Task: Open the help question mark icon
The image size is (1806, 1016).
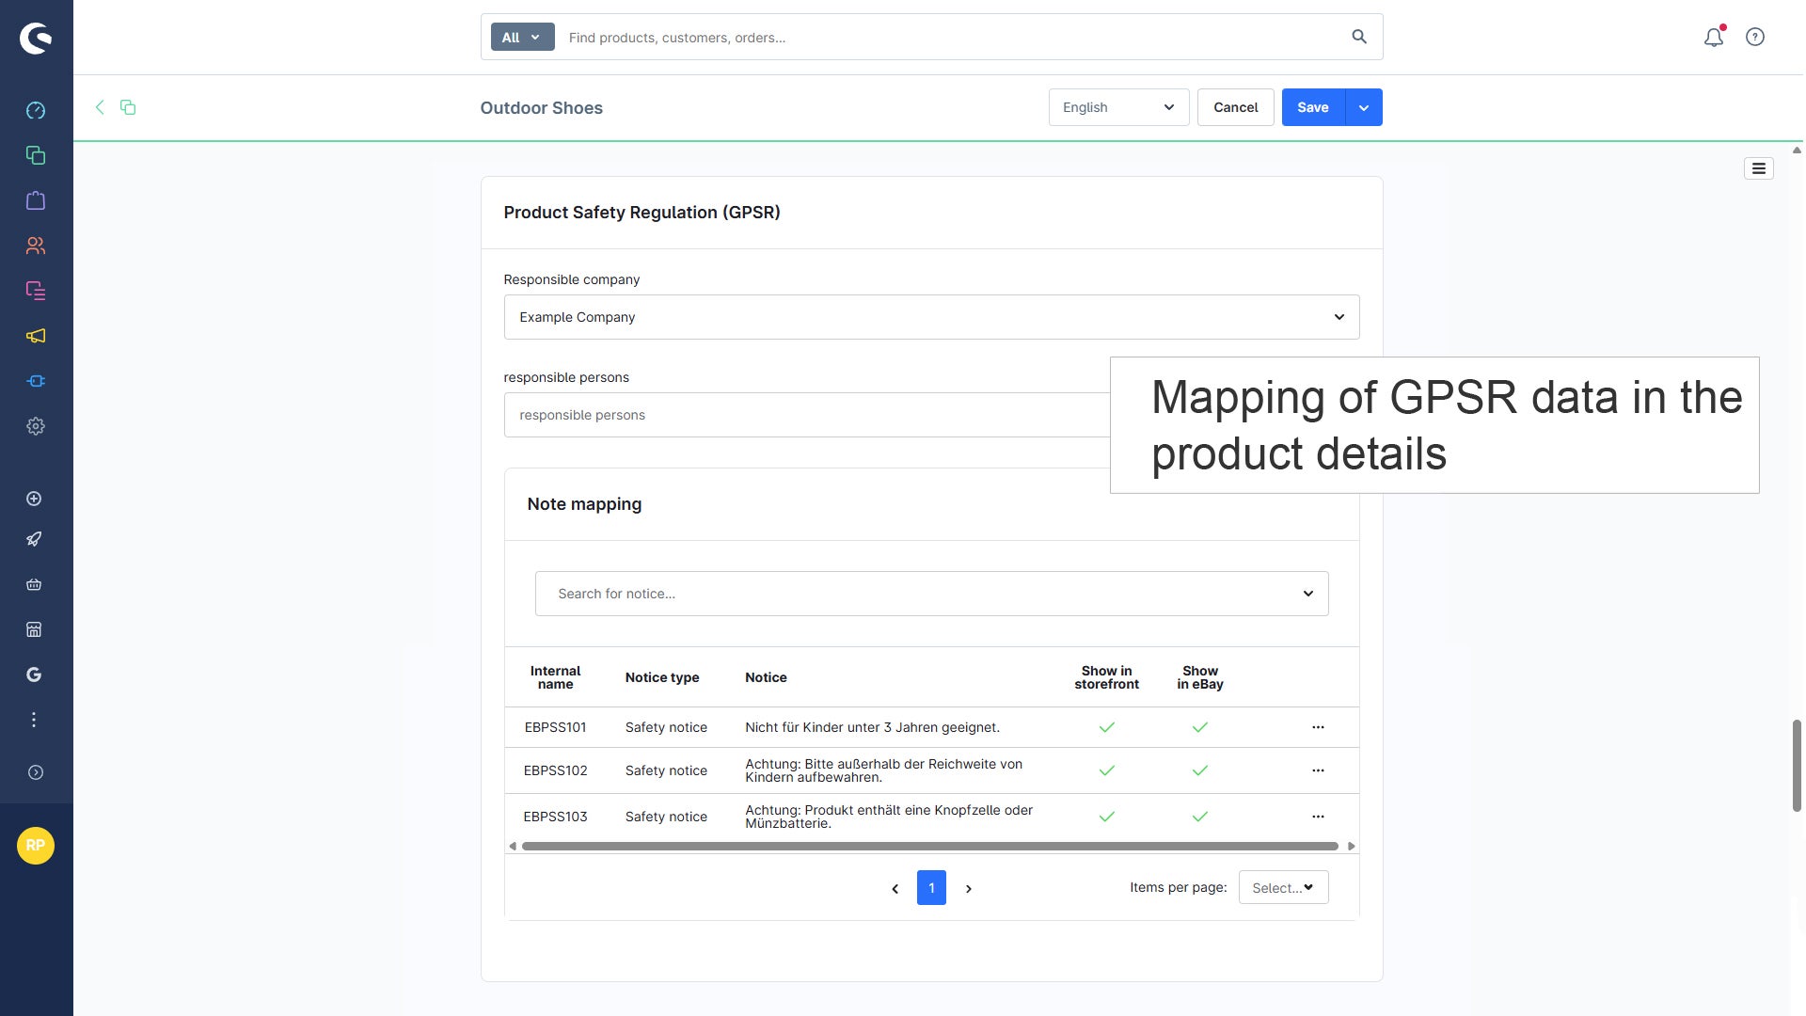Action: [1755, 37]
